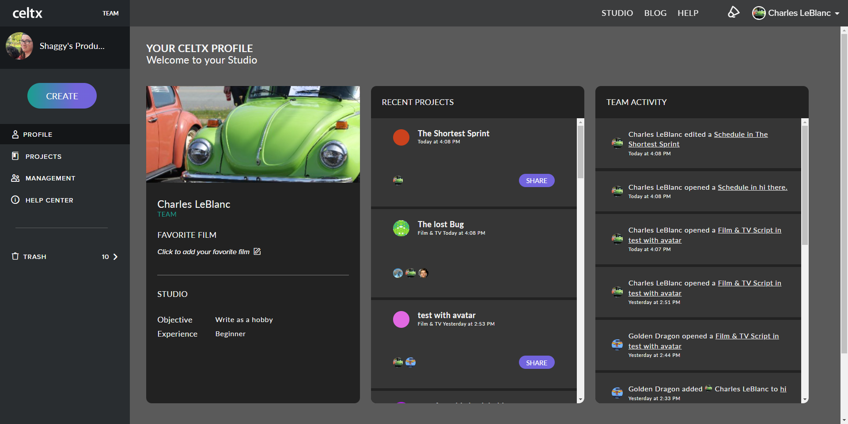Open Charles LeBlanc account dropdown arrow
Viewport: 848px width, 424px height.
pyautogui.click(x=837, y=14)
